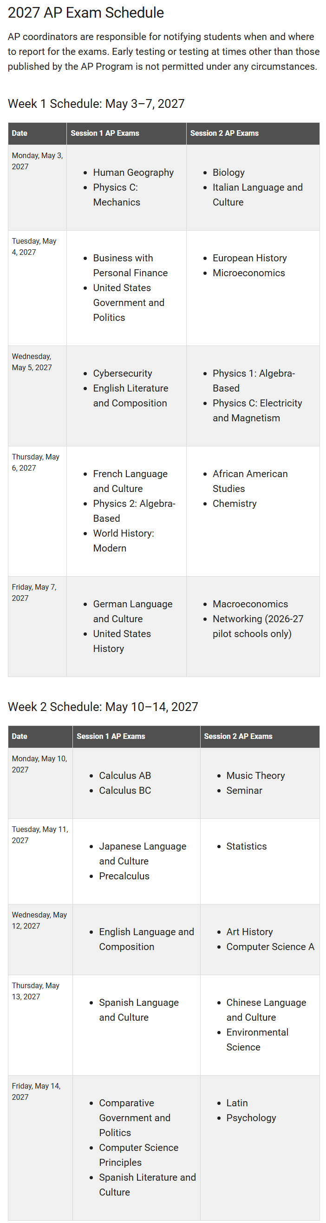Select Calculus BC on Monday May 10
Viewport: 326px width, 1223px height.
(125, 790)
